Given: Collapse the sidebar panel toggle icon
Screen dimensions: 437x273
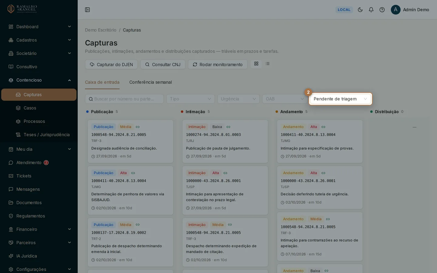Looking at the screenshot, I should tap(87, 10).
